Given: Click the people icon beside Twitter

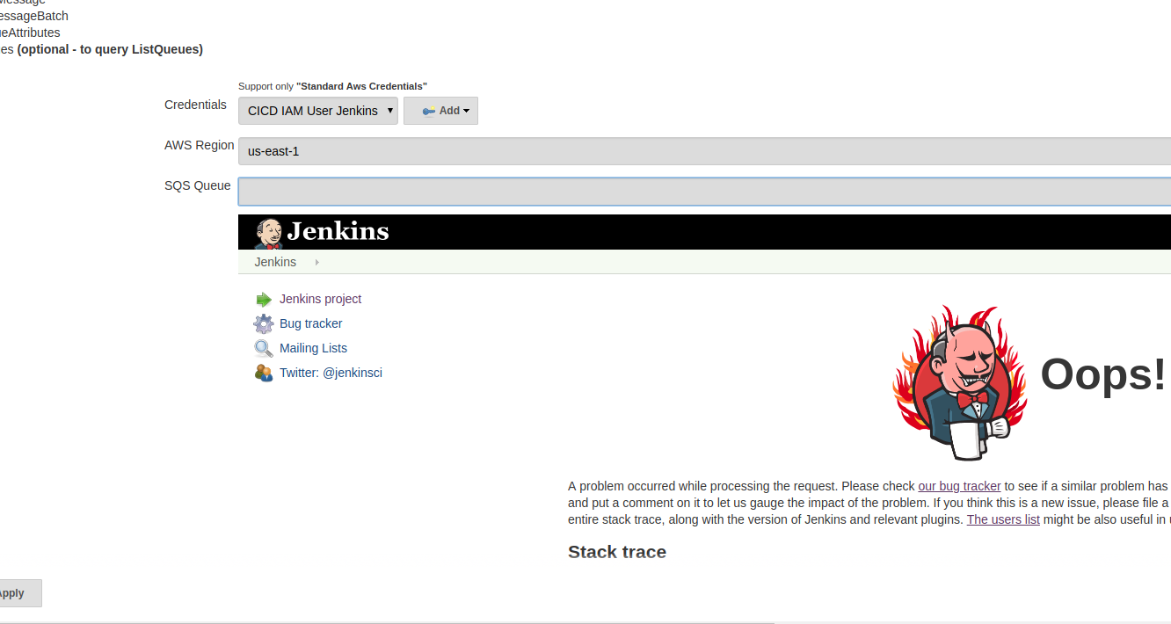Looking at the screenshot, I should 264,374.
